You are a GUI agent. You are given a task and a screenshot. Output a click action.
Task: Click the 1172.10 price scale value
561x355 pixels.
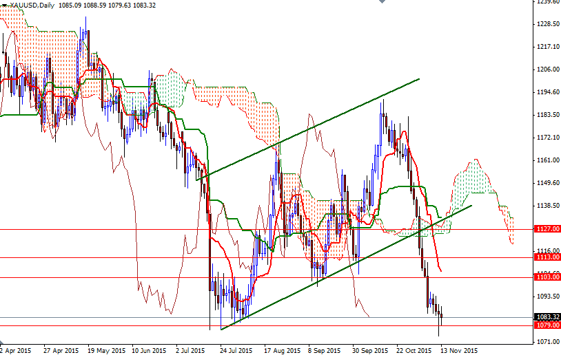pyautogui.click(x=548, y=138)
